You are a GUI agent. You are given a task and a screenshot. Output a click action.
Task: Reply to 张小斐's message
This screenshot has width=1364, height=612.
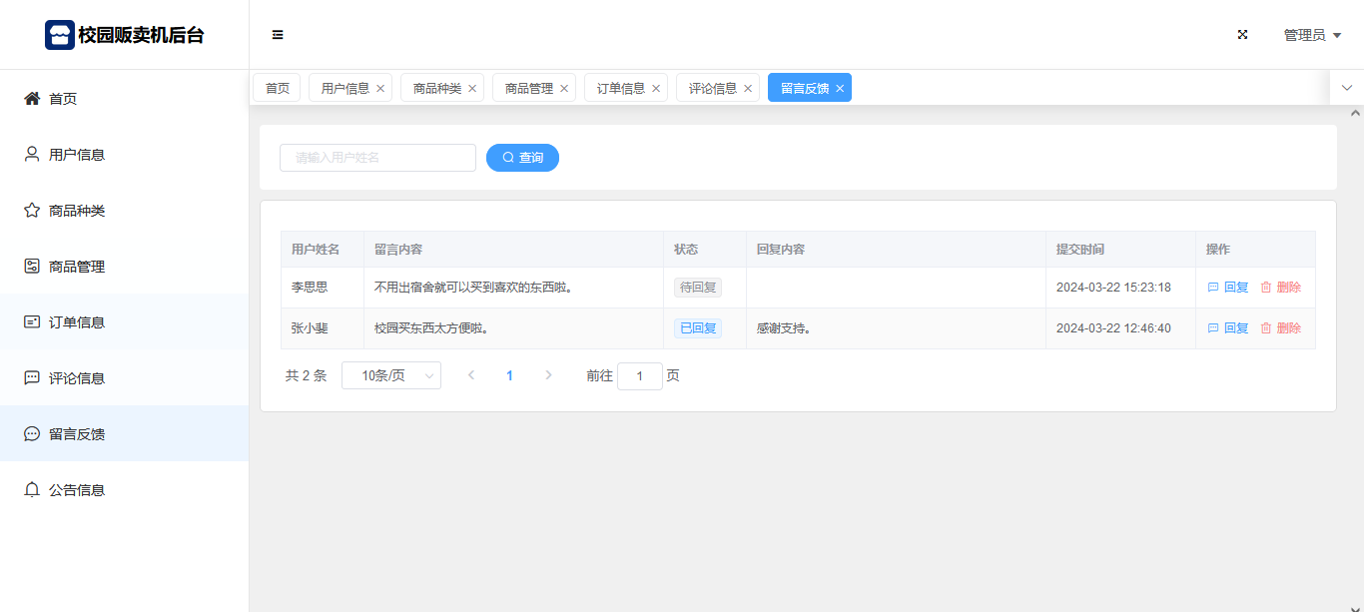pos(1228,328)
